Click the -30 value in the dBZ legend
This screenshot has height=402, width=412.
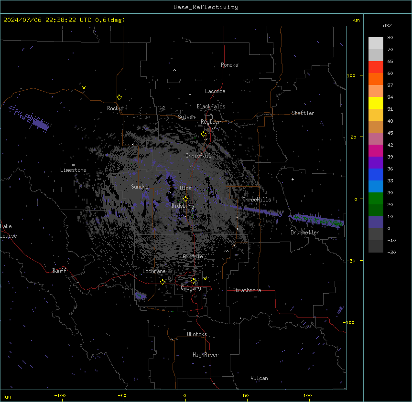pos(391,253)
